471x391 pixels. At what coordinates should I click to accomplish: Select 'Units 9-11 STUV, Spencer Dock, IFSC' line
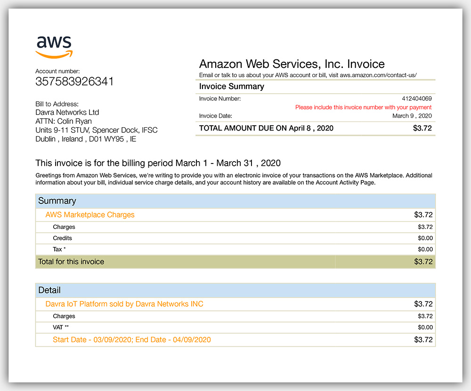tap(97, 130)
